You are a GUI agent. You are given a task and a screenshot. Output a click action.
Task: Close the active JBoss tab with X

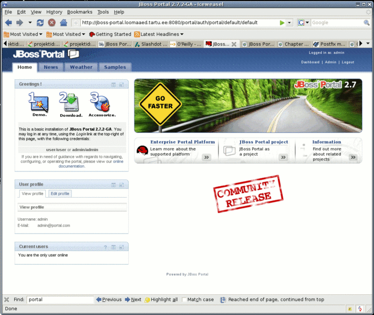tap(234, 44)
